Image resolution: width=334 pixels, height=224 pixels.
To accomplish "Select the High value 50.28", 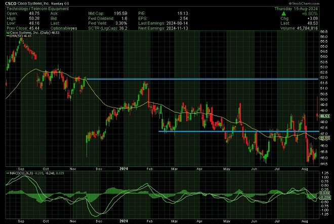I will (x=34, y=18).
